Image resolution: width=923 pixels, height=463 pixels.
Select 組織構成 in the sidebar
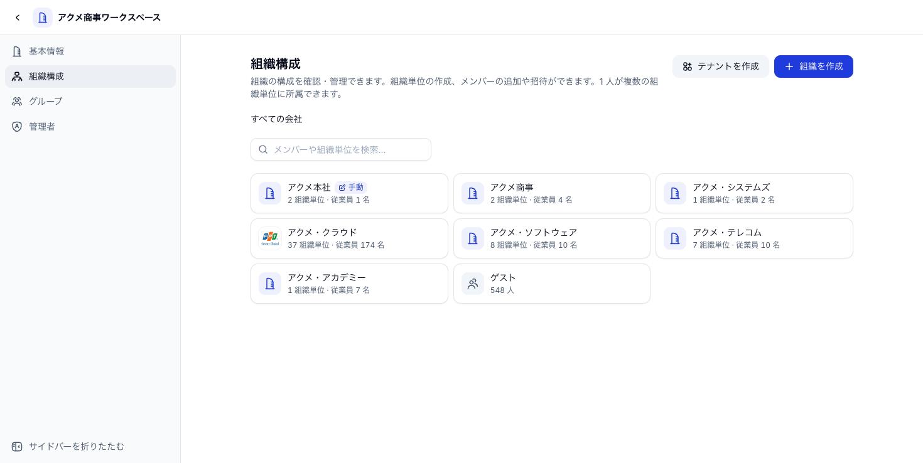90,77
